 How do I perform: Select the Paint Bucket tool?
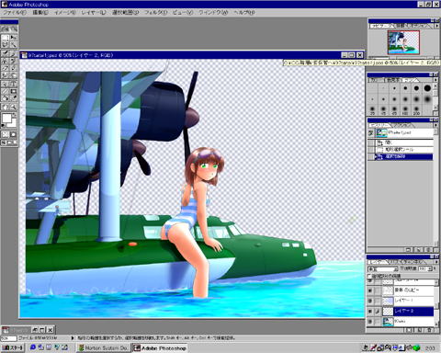tap(6, 98)
